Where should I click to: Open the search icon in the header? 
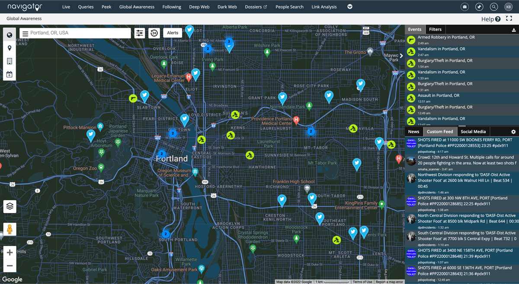click(494, 7)
